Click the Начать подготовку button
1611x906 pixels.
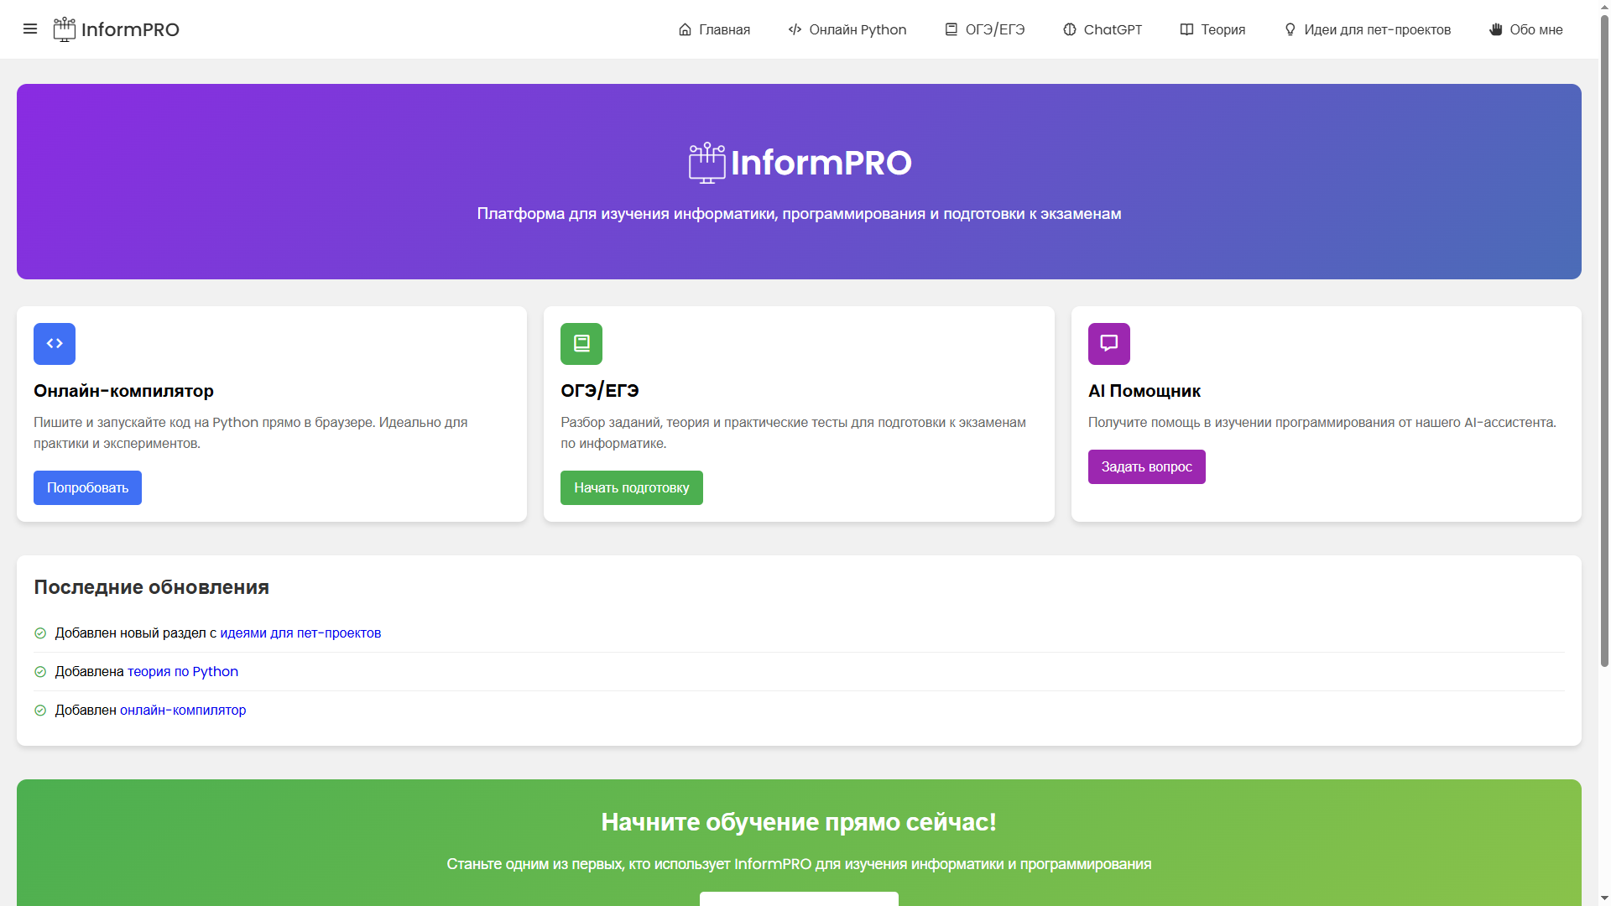coord(632,488)
